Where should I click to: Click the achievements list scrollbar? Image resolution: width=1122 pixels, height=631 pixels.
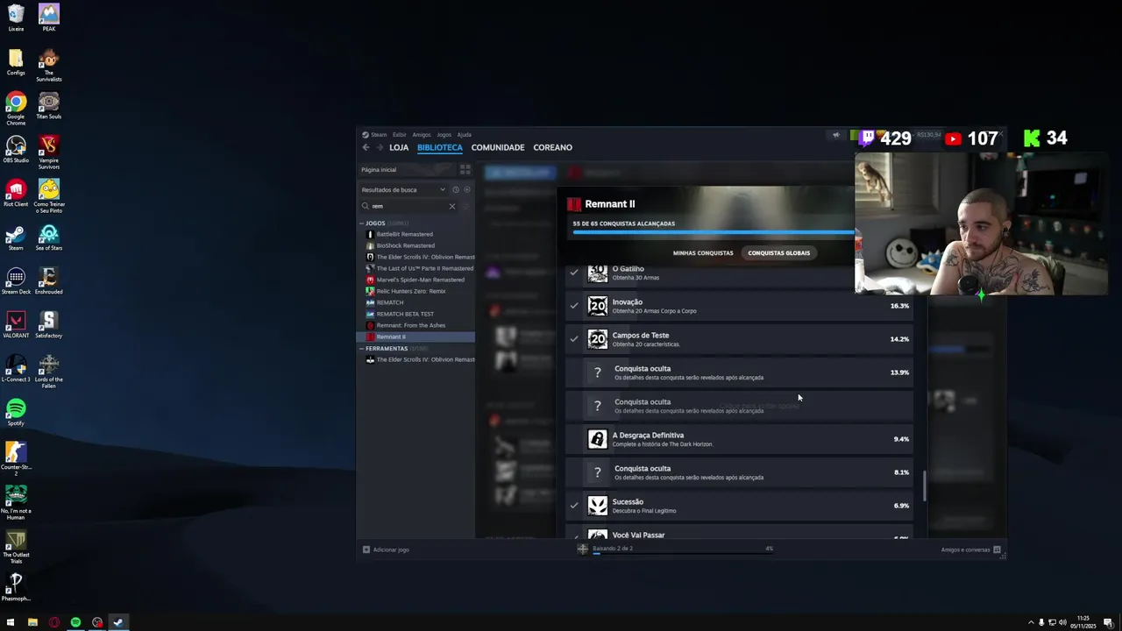(x=924, y=486)
